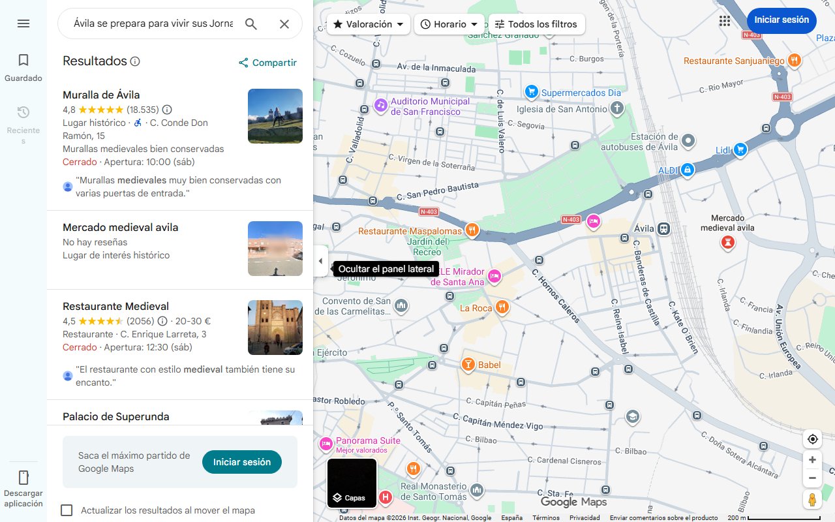The image size is (835, 522).
Task: Open Todos los filtros options
Action: tap(536, 23)
